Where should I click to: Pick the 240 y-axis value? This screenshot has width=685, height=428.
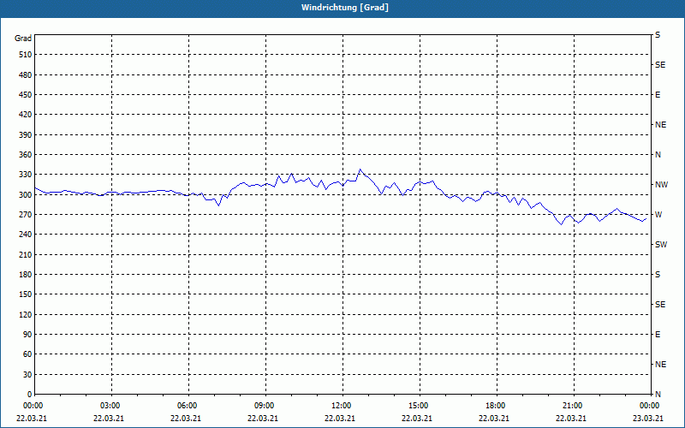pos(26,235)
